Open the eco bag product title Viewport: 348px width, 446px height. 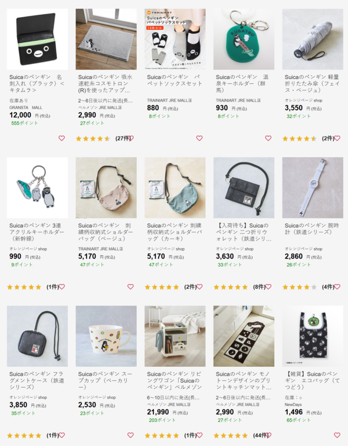pyautogui.click(x=313, y=380)
